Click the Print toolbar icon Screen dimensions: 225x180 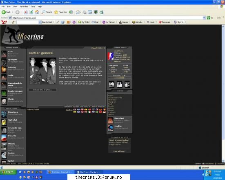(85, 12)
